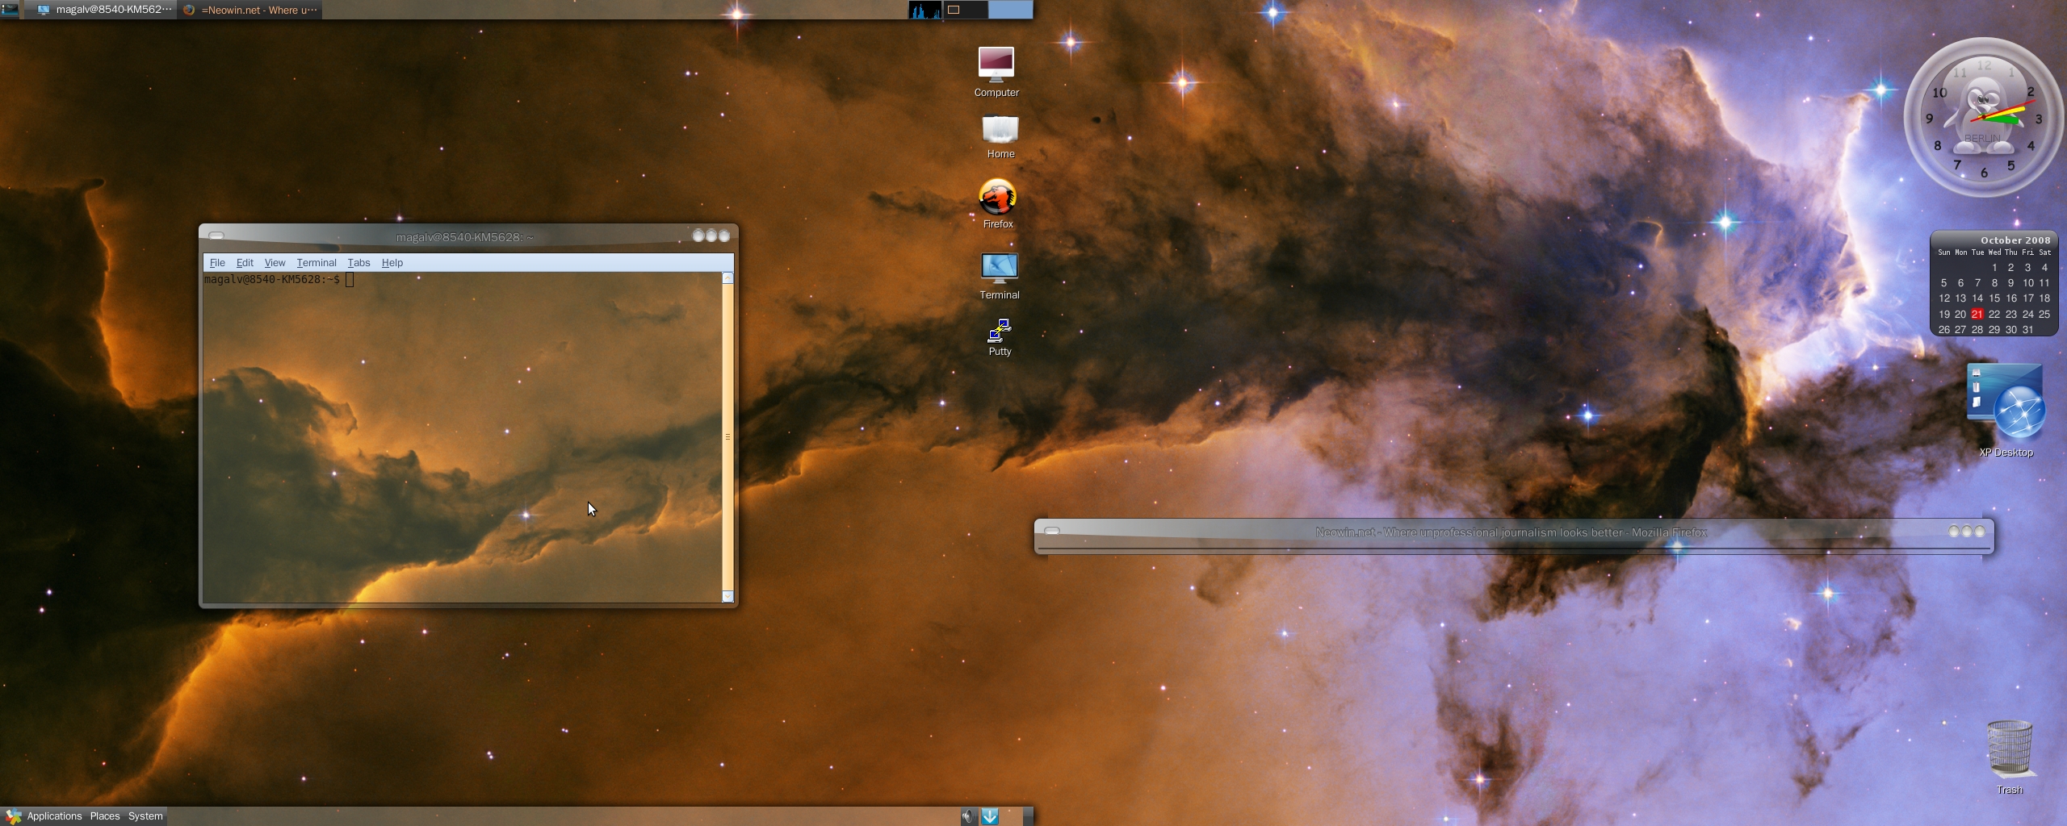Open the terminal's Edit menu
Viewport: 2067px width, 826px height.
[x=245, y=263]
